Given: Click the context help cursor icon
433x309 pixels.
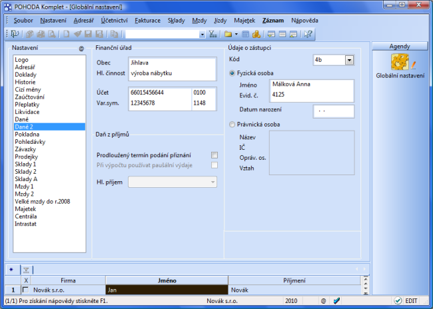Looking at the screenshot, I should pyautogui.click(x=308, y=34).
